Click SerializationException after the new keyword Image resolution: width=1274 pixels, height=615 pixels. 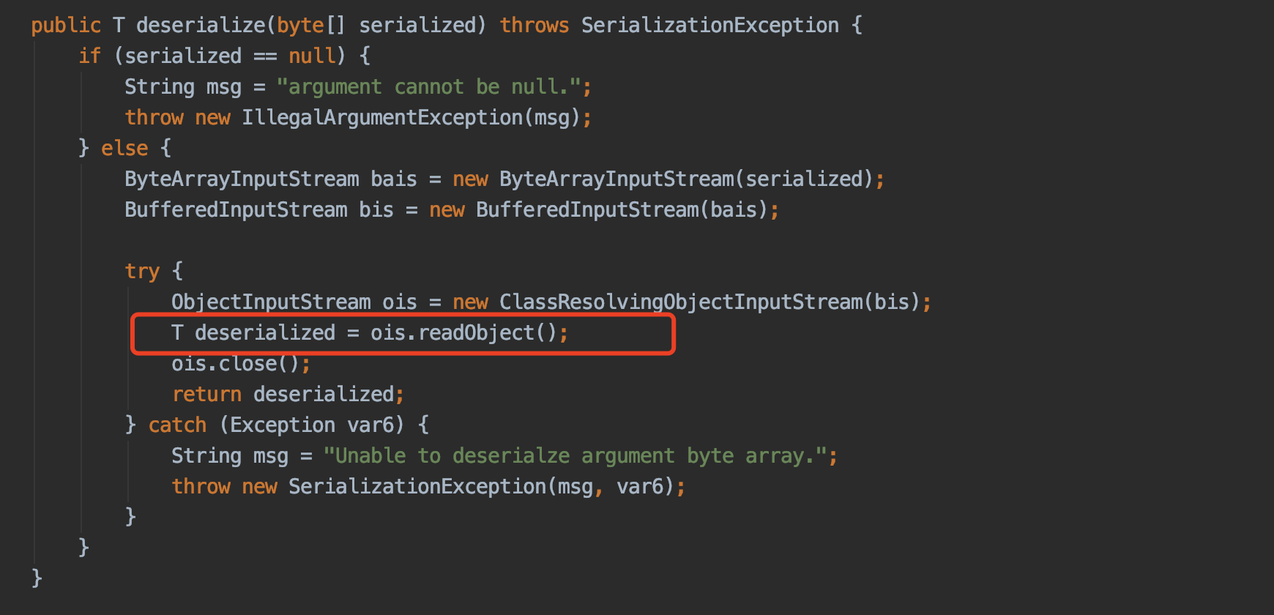(417, 487)
